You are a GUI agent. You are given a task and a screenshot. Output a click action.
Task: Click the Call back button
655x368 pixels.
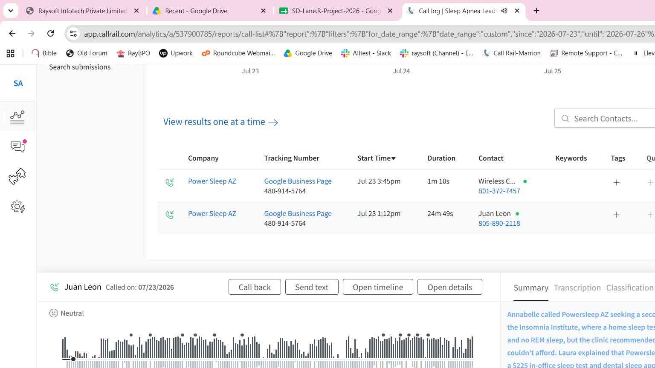(255, 287)
